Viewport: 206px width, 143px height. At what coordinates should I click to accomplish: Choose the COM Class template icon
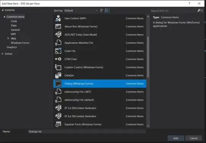[58, 59]
